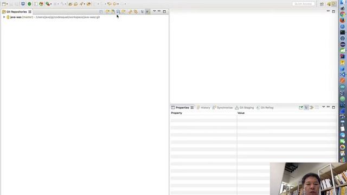Open the New wizard dropdown arrow
The image size is (347, 195).
(x=7, y=4)
